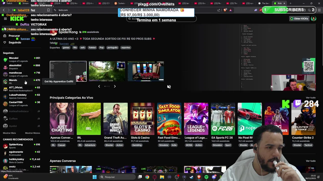The width and height of the screenshot is (323, 181).
Task: Click the Gambling tag under Slots & Casino
Action: [x=137, y=145]
